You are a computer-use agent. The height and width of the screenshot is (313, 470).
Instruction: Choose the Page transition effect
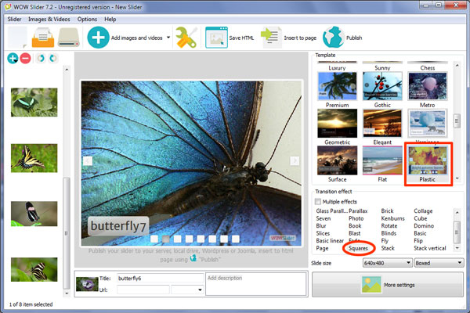[x=322, y=248]
